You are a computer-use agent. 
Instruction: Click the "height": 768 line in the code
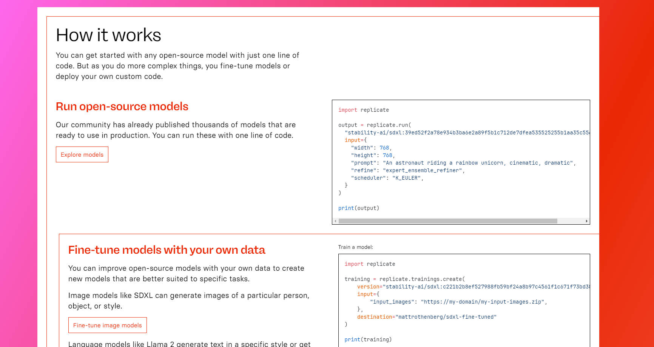373,155
